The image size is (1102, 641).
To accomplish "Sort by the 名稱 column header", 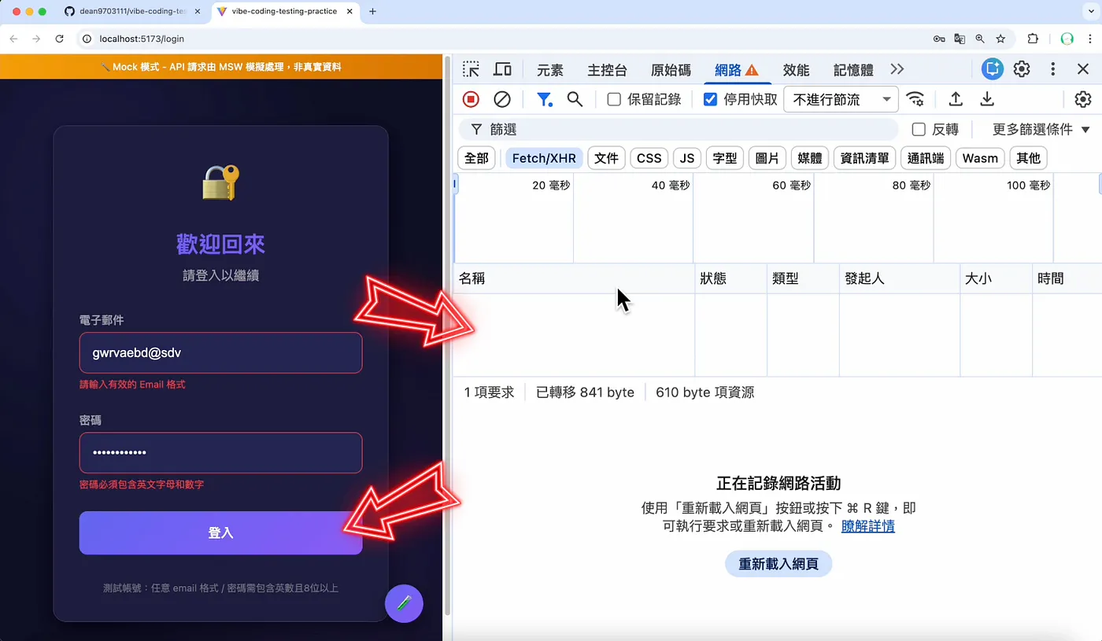I will coord(574,278).
